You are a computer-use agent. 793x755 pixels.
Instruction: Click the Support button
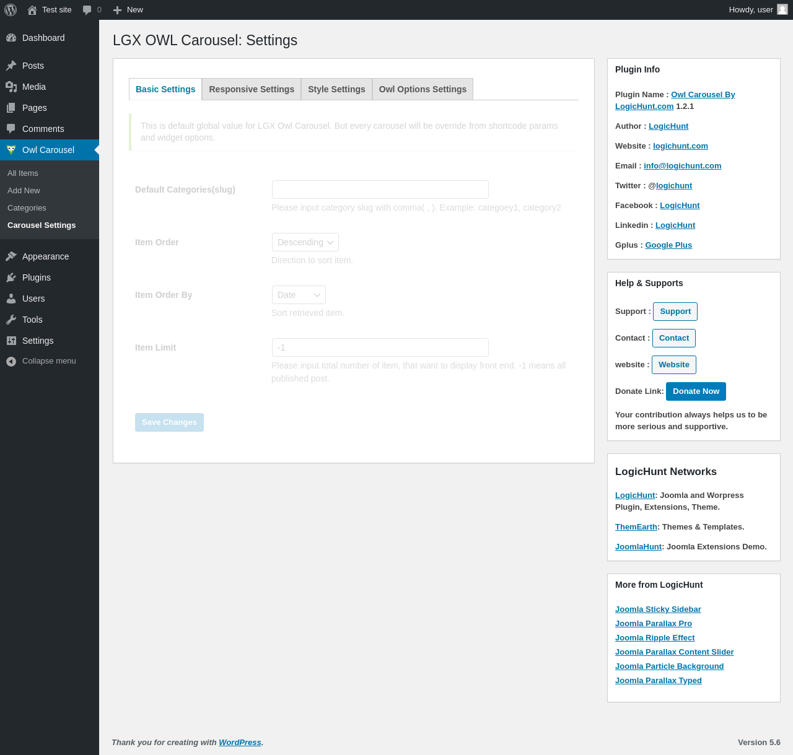[675, 312]
